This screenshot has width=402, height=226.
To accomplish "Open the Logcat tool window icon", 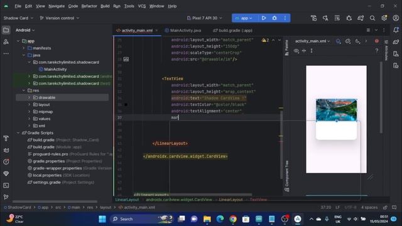I will [6, 151].
